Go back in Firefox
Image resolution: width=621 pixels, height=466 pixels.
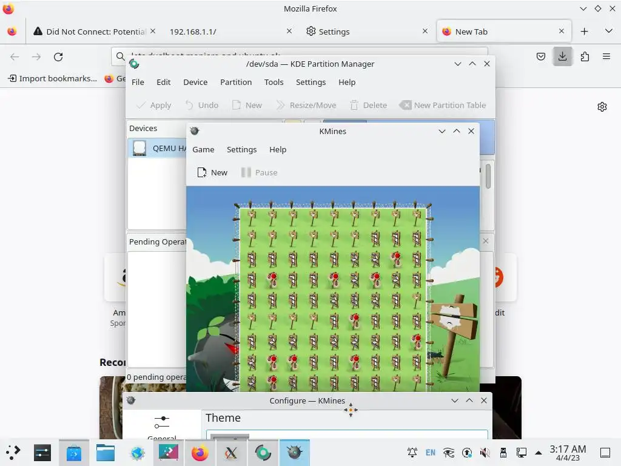coord(15,56)
